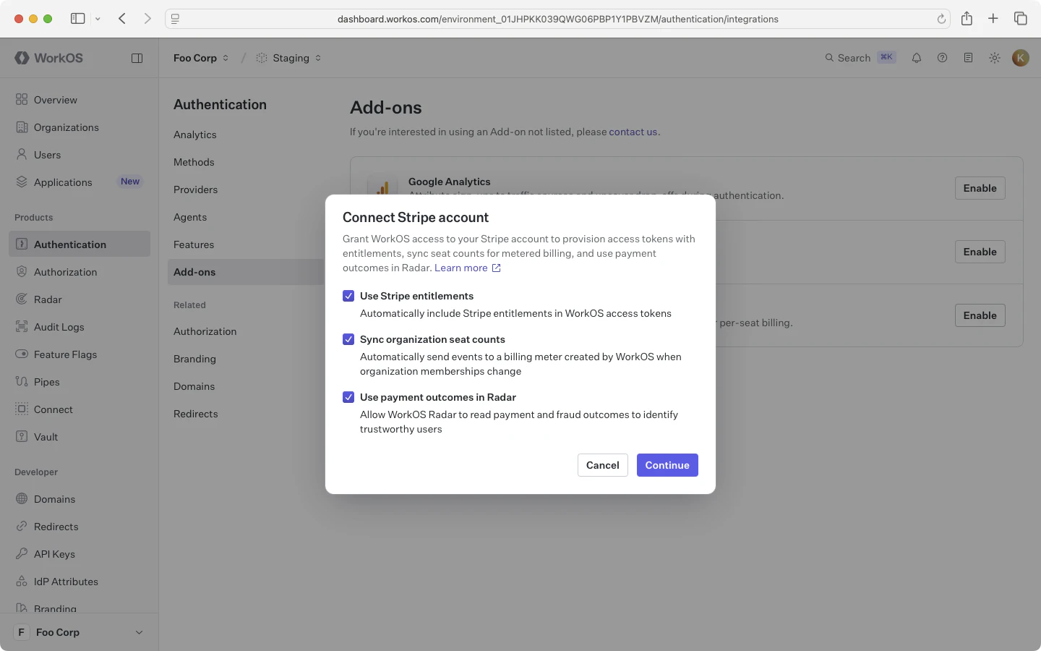Click the Connect icon in sidebar
The height and width of the screenshot is (651, 1041).
(22, 409)
